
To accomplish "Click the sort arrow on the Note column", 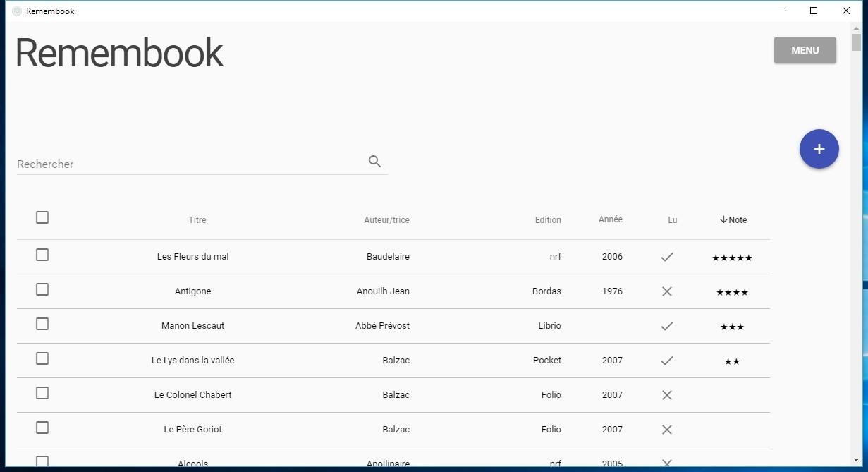I will [x=722, y=219].
